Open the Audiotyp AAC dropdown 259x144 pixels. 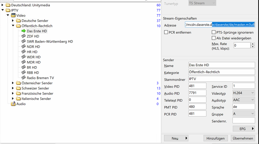(243, 100)
